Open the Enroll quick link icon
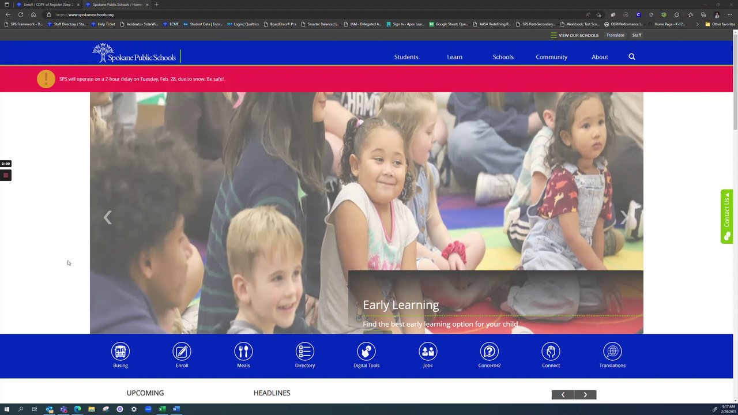The height and width of the screenshot is (415, 738). point(182,351)
